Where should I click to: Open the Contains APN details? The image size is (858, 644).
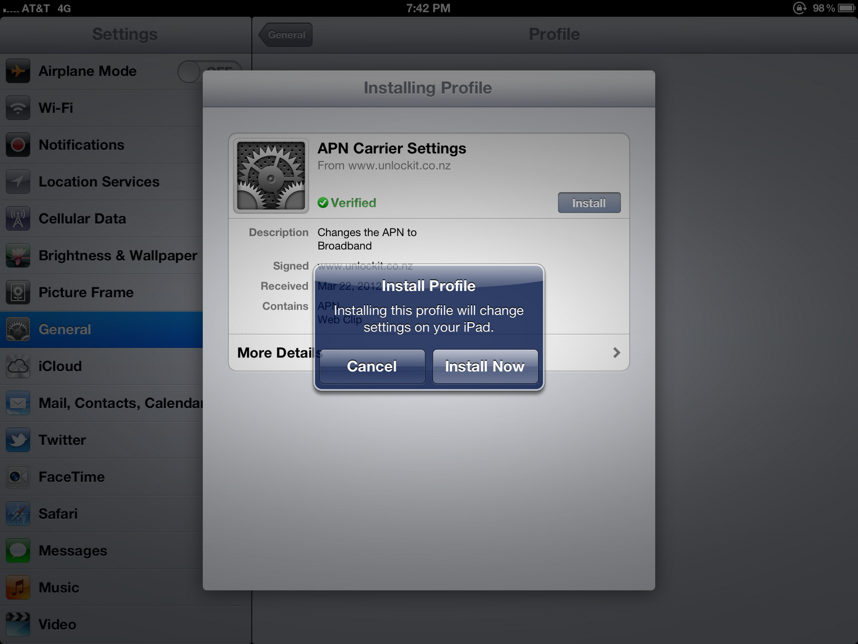[326, 306]
